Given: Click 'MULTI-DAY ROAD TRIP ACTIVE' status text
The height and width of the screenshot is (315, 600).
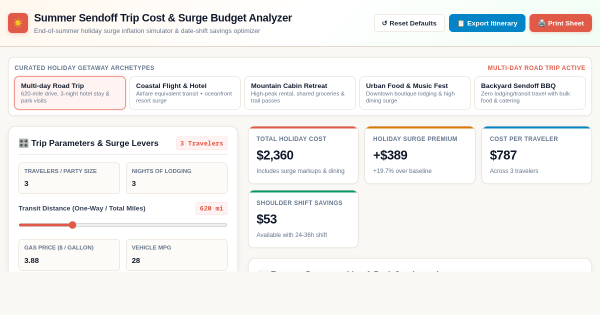Looking at the screenshot, I should coord(536,68).
